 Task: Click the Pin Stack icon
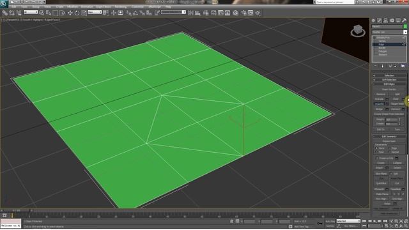coord(375,66)
